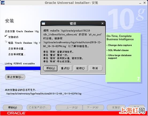Click the 正在等待设置... text
The width and height of the screenshot is (148, 116).
click(x=17, y=49)
